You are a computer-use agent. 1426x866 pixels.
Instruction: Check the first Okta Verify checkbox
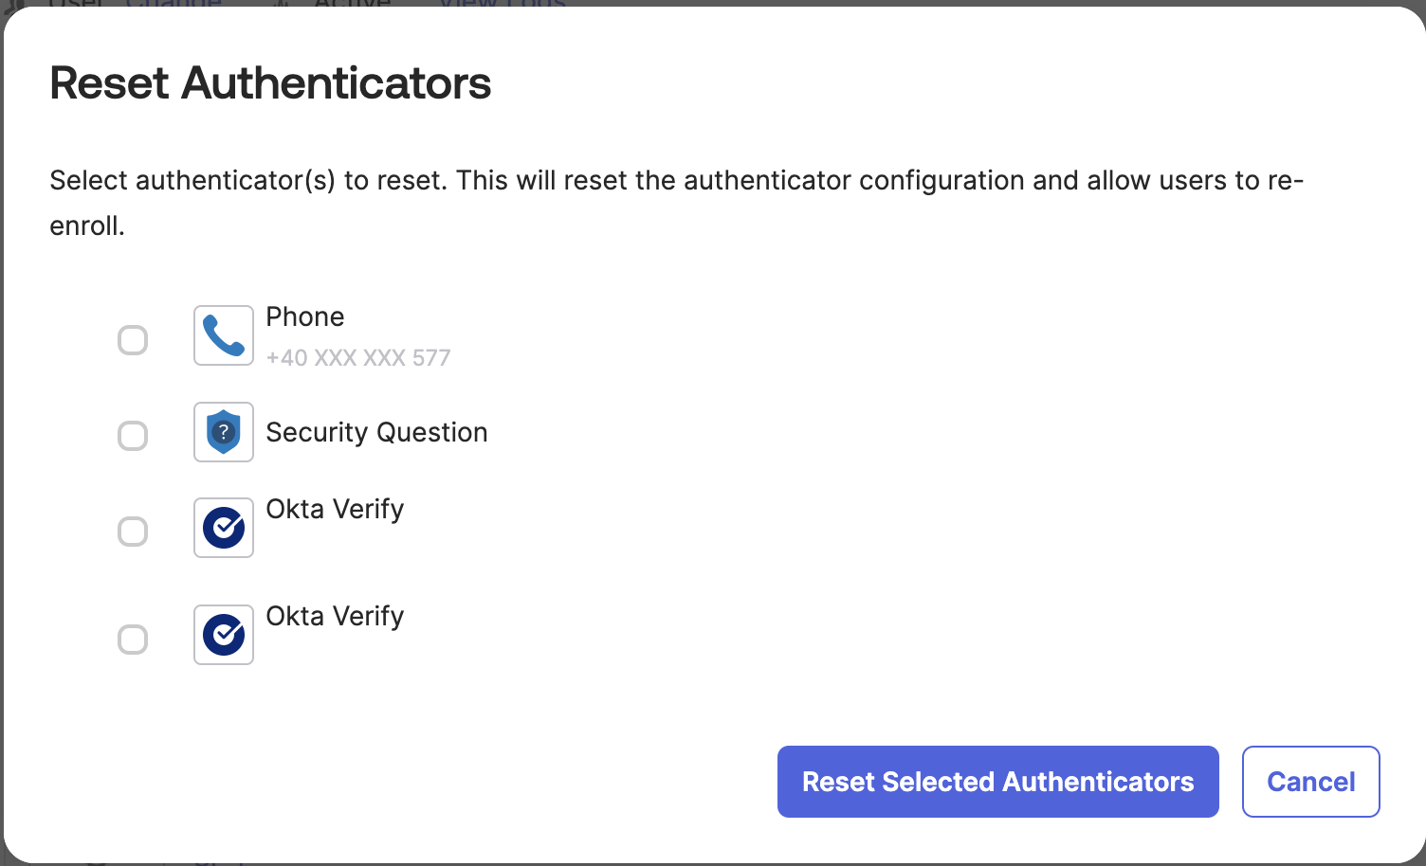tap(133, 532)
